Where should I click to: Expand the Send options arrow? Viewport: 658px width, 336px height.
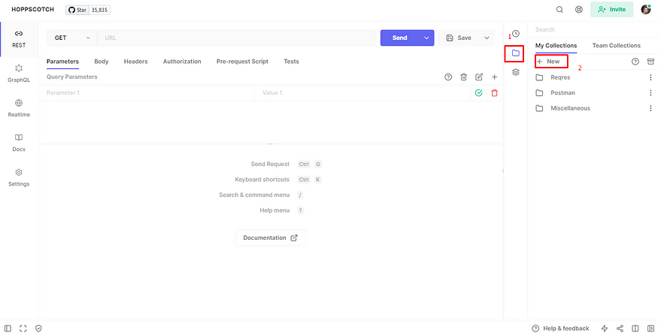(x=426, y=38)
